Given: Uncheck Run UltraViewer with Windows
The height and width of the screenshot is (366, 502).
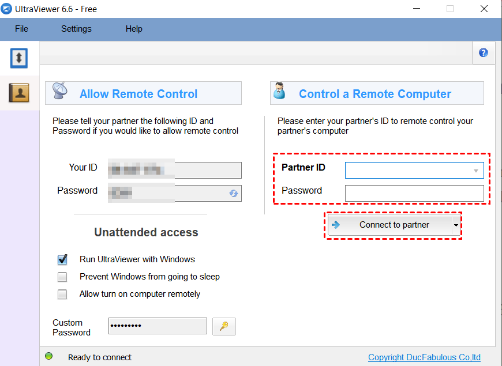Looking at the screenshot, I should coord(62,259).
